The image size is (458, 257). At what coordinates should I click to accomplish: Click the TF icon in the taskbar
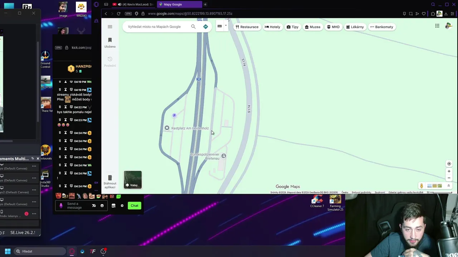pyautogui.click(x=93, y=251)
